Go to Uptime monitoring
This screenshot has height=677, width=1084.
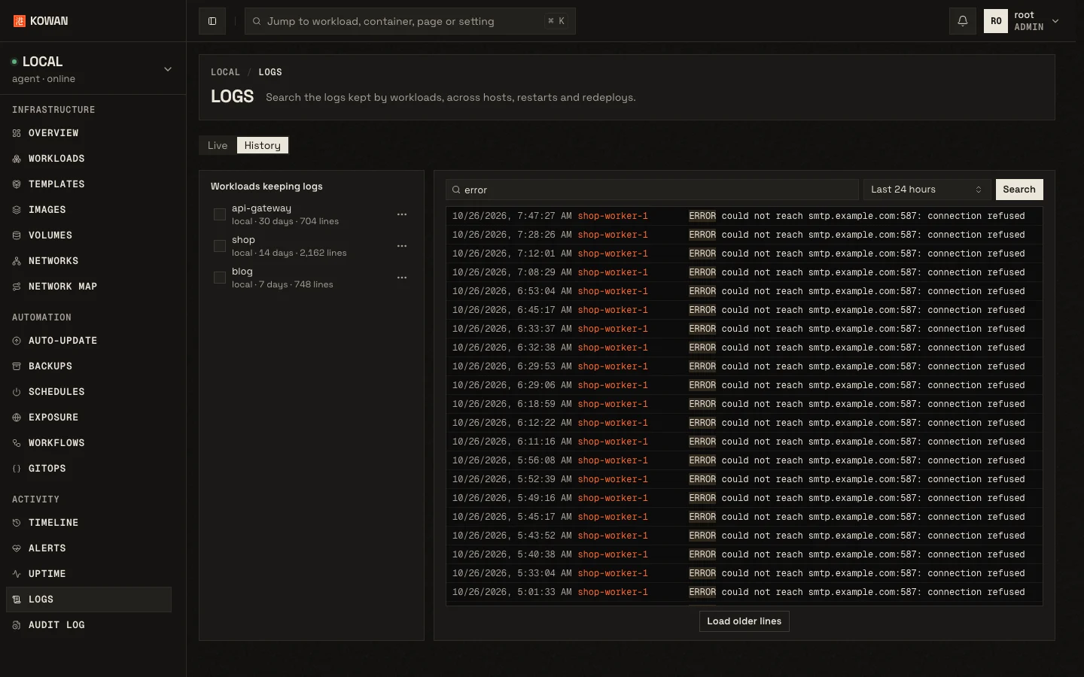[x=89, y=574]
